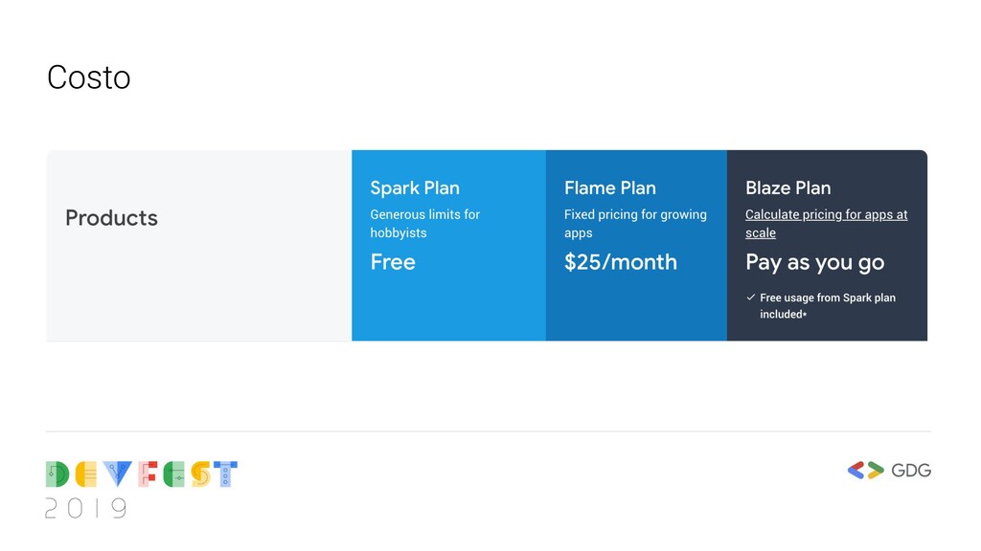
Task: Click the Generous limits for hobbyists description
Action: coord(425,224)
